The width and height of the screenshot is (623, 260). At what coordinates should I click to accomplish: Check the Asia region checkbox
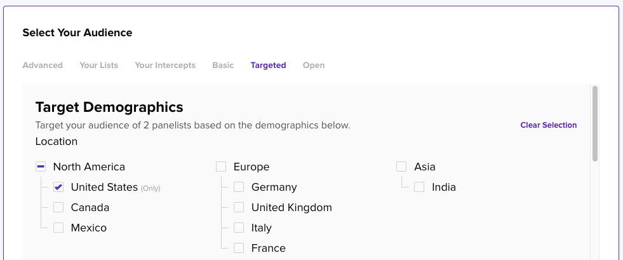point(401,167)
